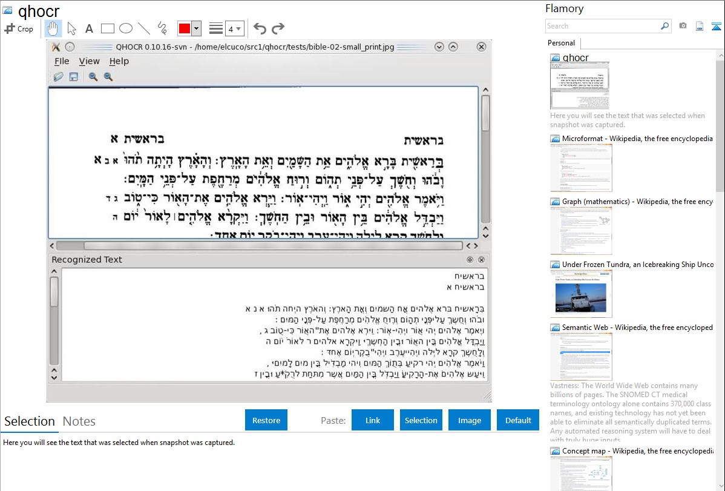The height and width of the screenshot is (491, 725).
Task: Click the magnifier icon next to save
Action: pyautogui.click(x=93, y=77)
